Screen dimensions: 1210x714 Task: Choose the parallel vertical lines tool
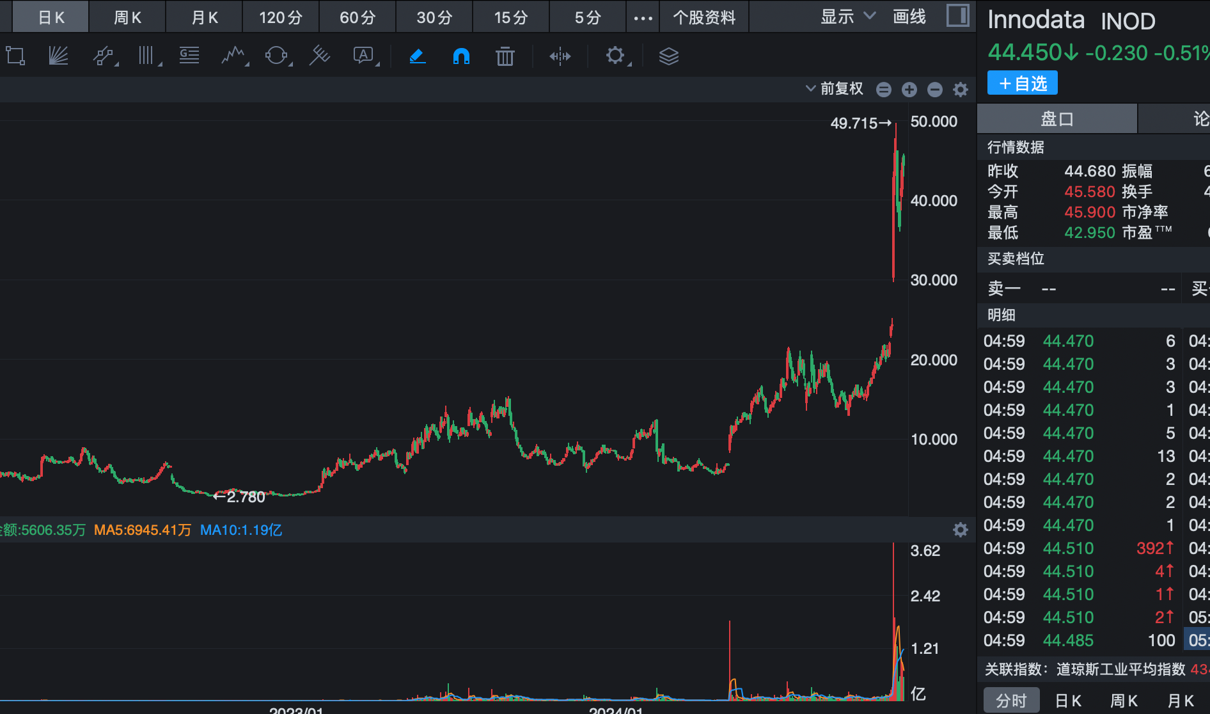point(147,56)
